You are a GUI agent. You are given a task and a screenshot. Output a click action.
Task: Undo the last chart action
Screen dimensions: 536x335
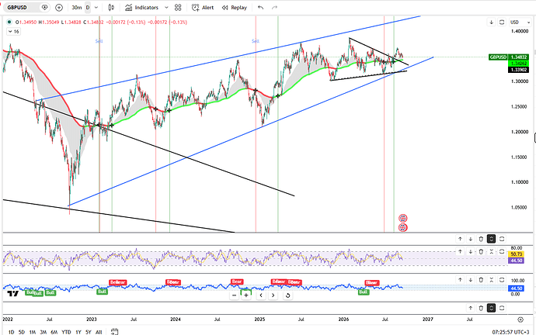click(261, 7)
